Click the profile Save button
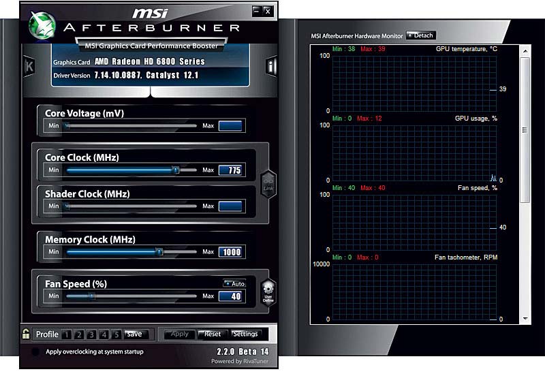 coord(136,334)
